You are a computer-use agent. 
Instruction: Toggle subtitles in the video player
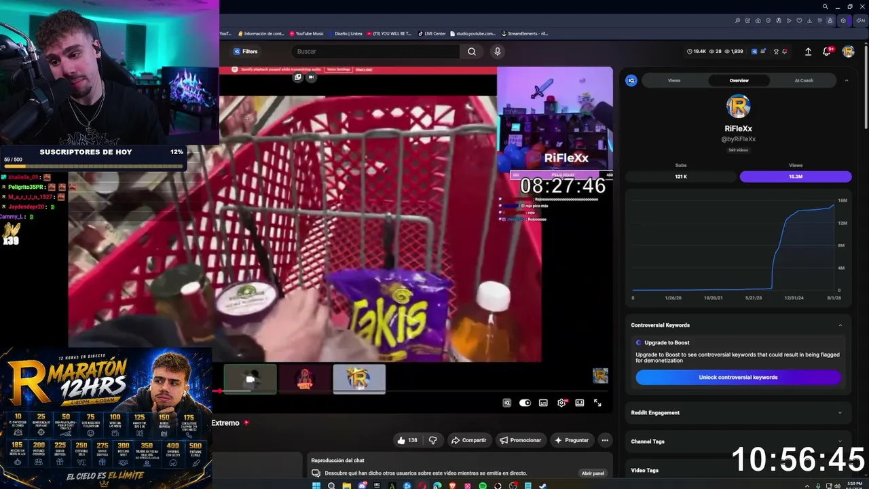coord(543,403)
